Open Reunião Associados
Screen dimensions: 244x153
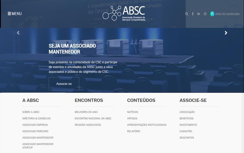point(88,125)
